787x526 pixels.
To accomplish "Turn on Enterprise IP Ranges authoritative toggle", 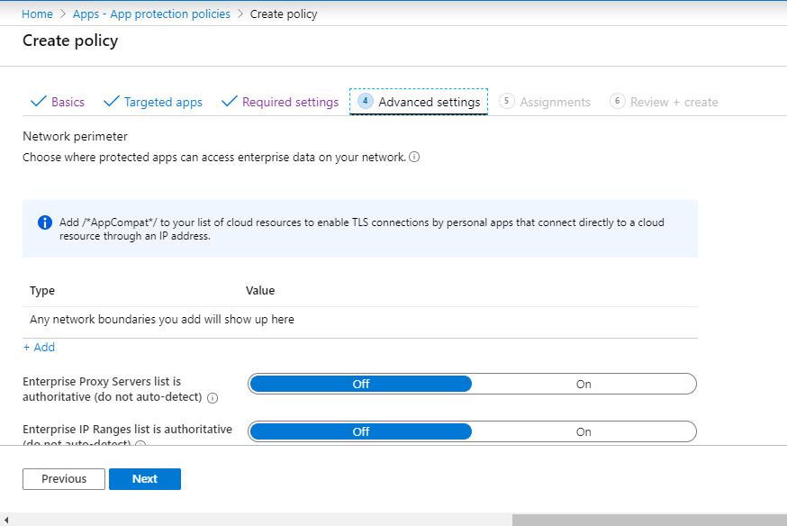I will click(x=583, y=431).
